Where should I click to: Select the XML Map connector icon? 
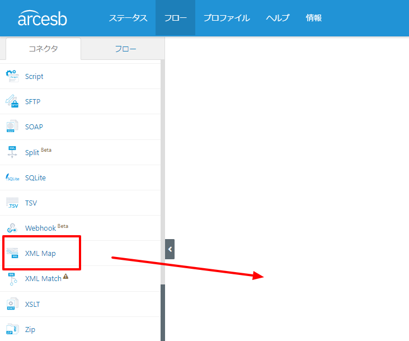[12, 253]
